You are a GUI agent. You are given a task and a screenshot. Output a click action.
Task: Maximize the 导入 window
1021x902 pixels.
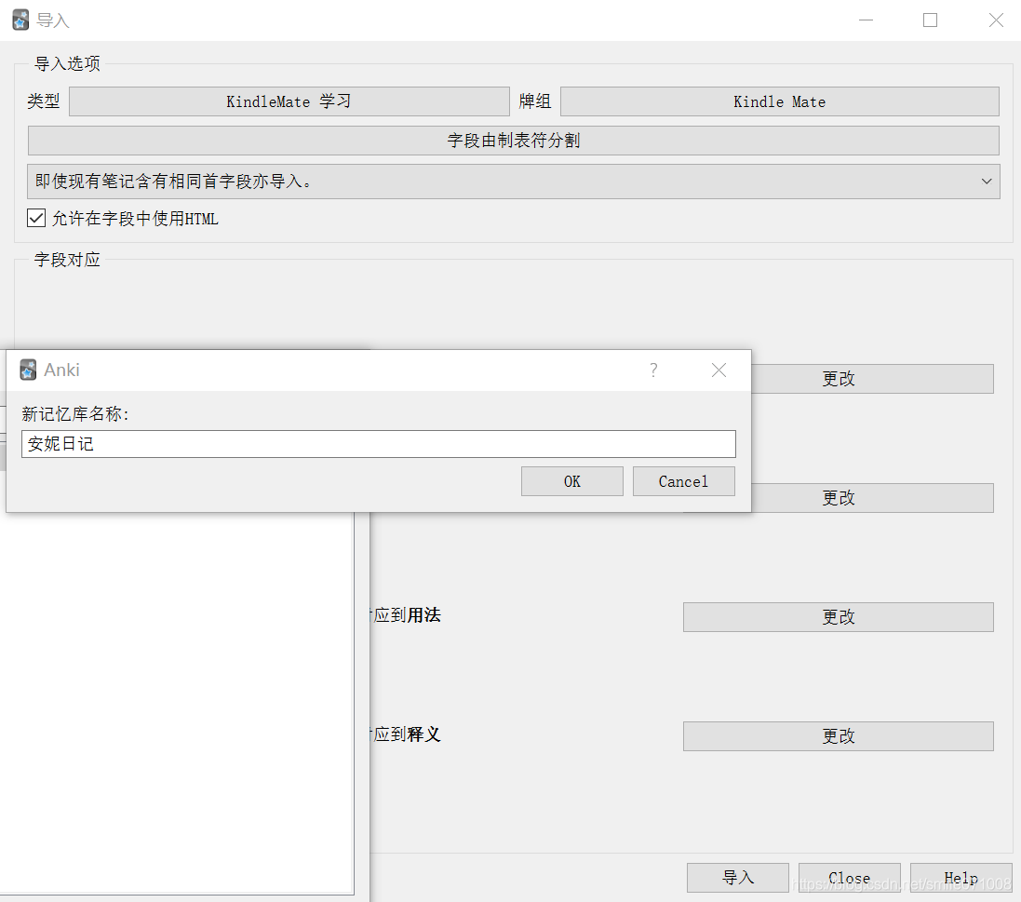tap(931, 20)
